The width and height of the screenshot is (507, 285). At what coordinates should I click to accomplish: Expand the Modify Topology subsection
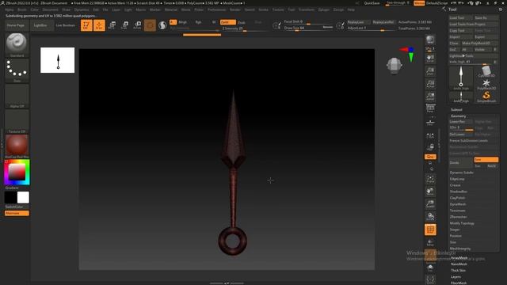point(462,223)
